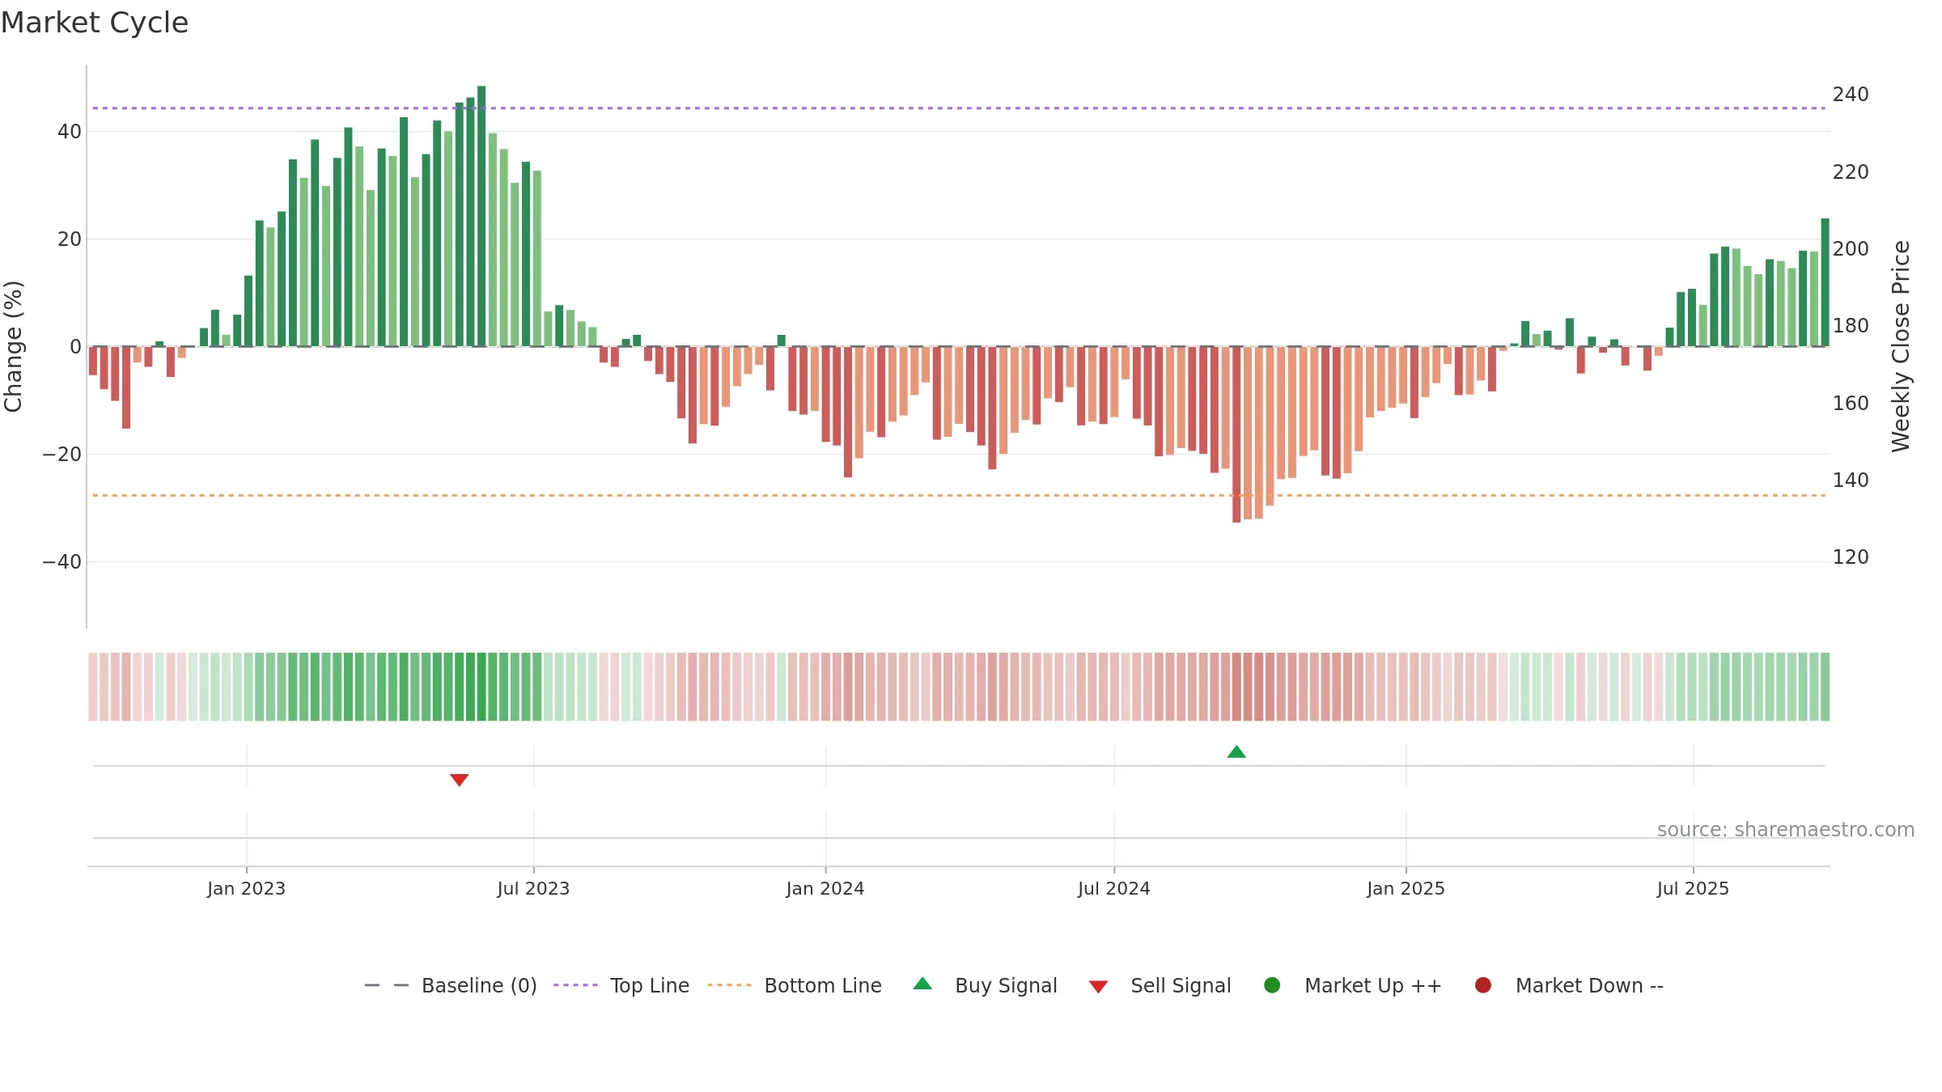
Task: Click the Jan 2023 axis label
Action: [x=246, y=888]
